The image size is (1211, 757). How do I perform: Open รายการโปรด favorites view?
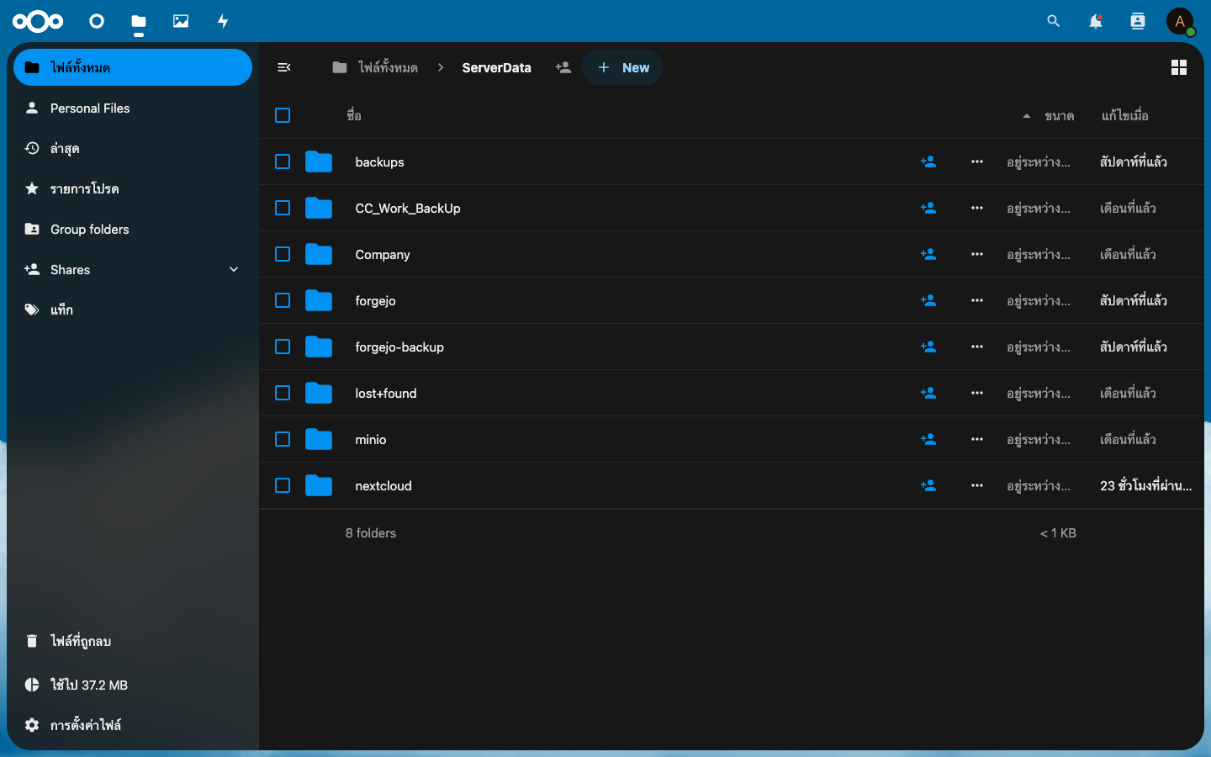point(133,188)
